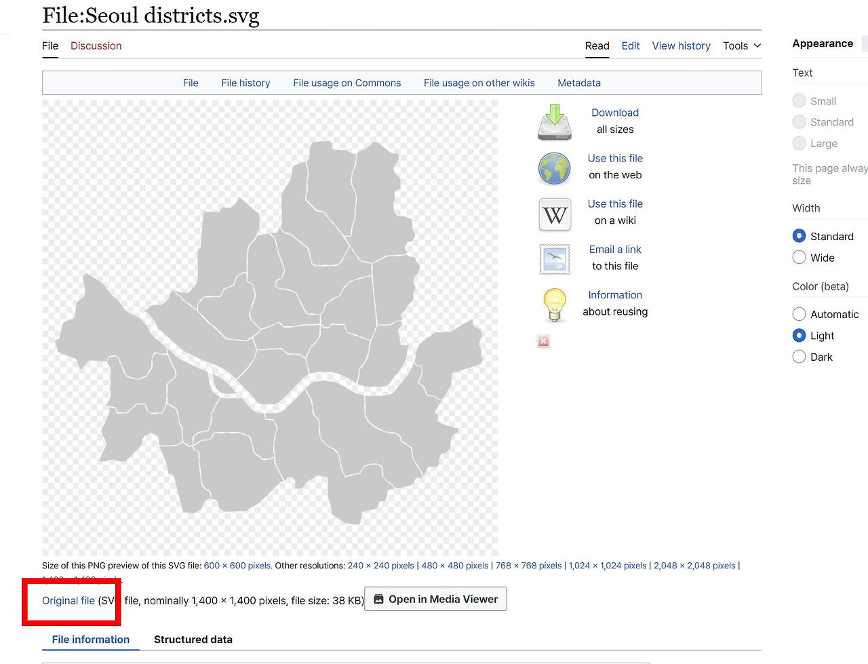Viewport: 868px width, 664px height.
Task: Switch to Structured data tab
Action: point(193,639)
